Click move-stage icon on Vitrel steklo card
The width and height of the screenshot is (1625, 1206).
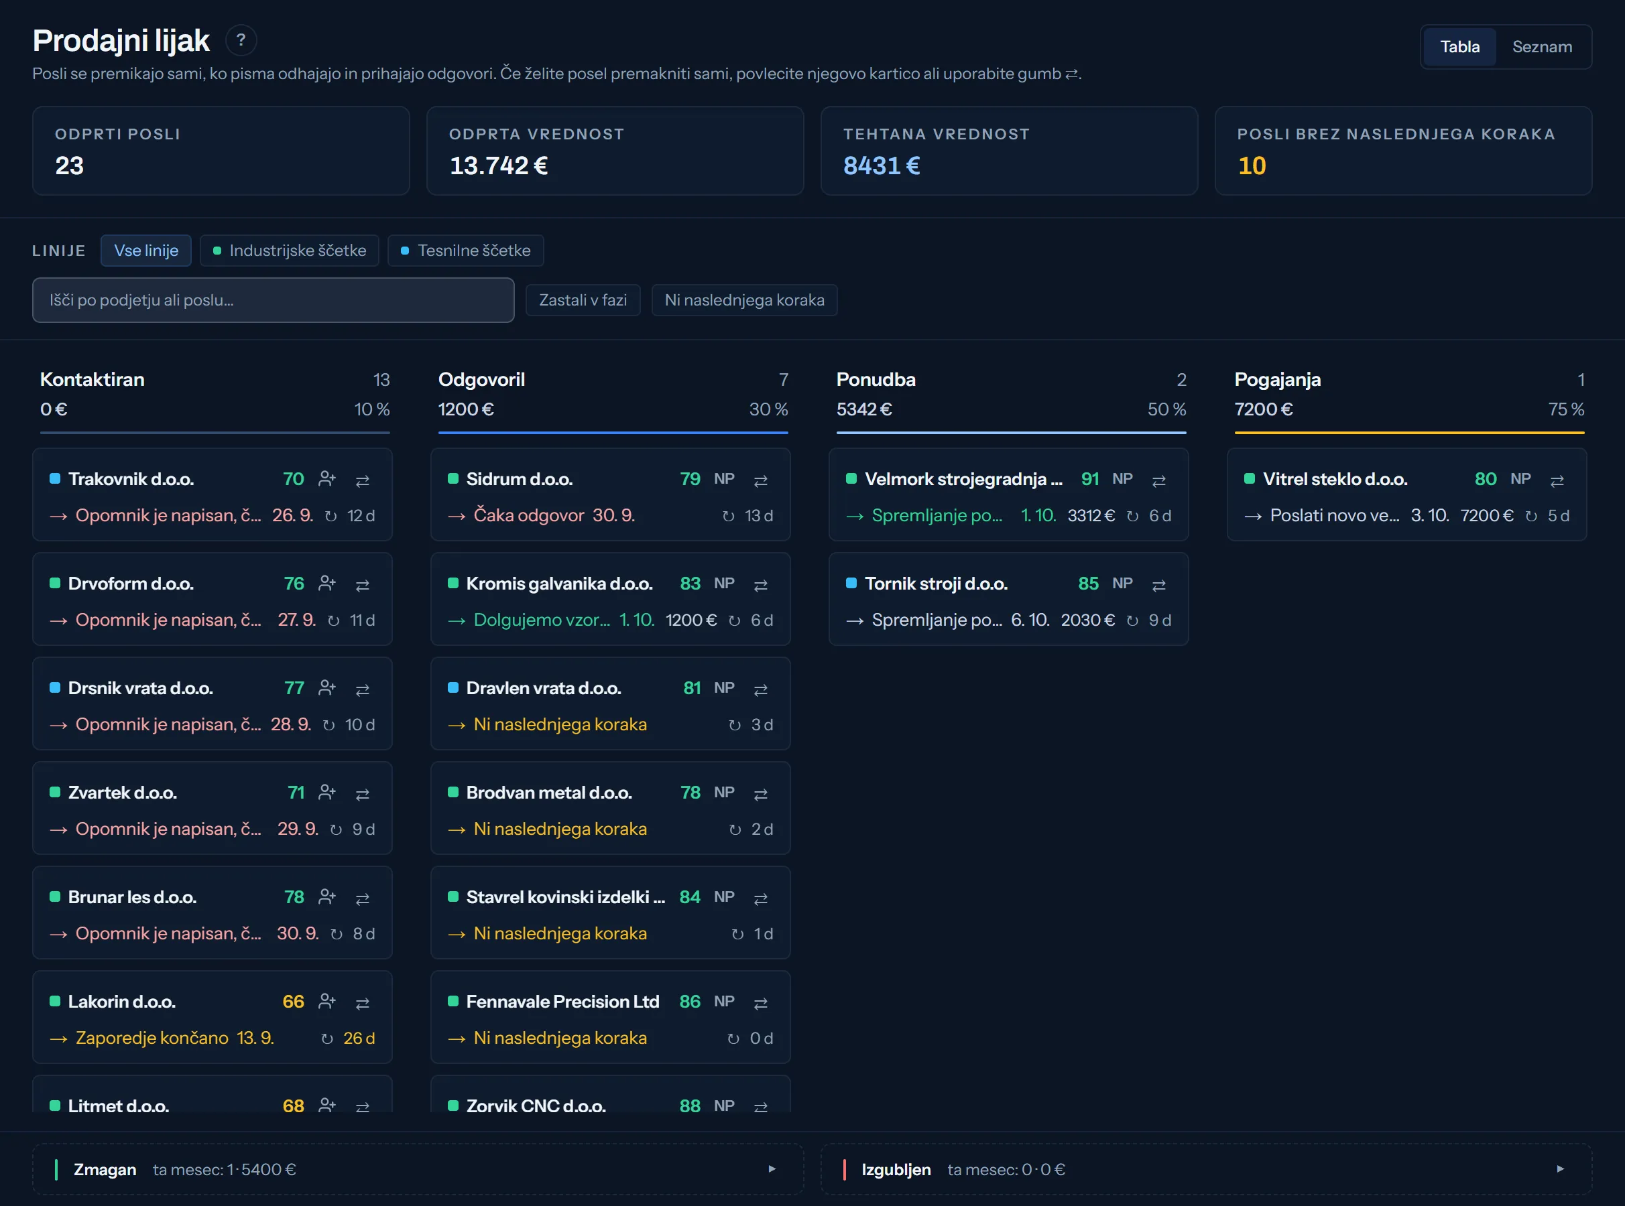tap(1557, 480)
